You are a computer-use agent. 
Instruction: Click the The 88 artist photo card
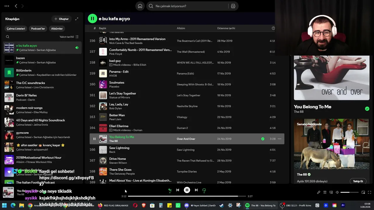click(x=332, y=144)
